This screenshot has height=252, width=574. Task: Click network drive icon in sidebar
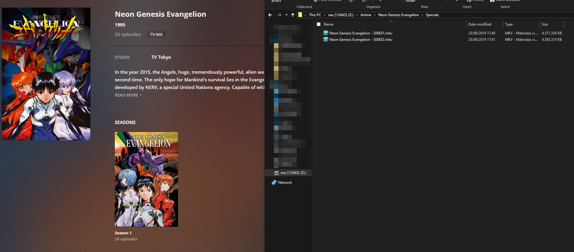(x=277, y=173)
